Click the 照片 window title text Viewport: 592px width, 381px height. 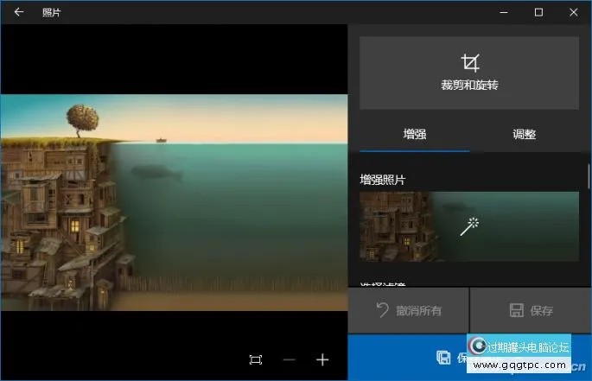point(51,12)
